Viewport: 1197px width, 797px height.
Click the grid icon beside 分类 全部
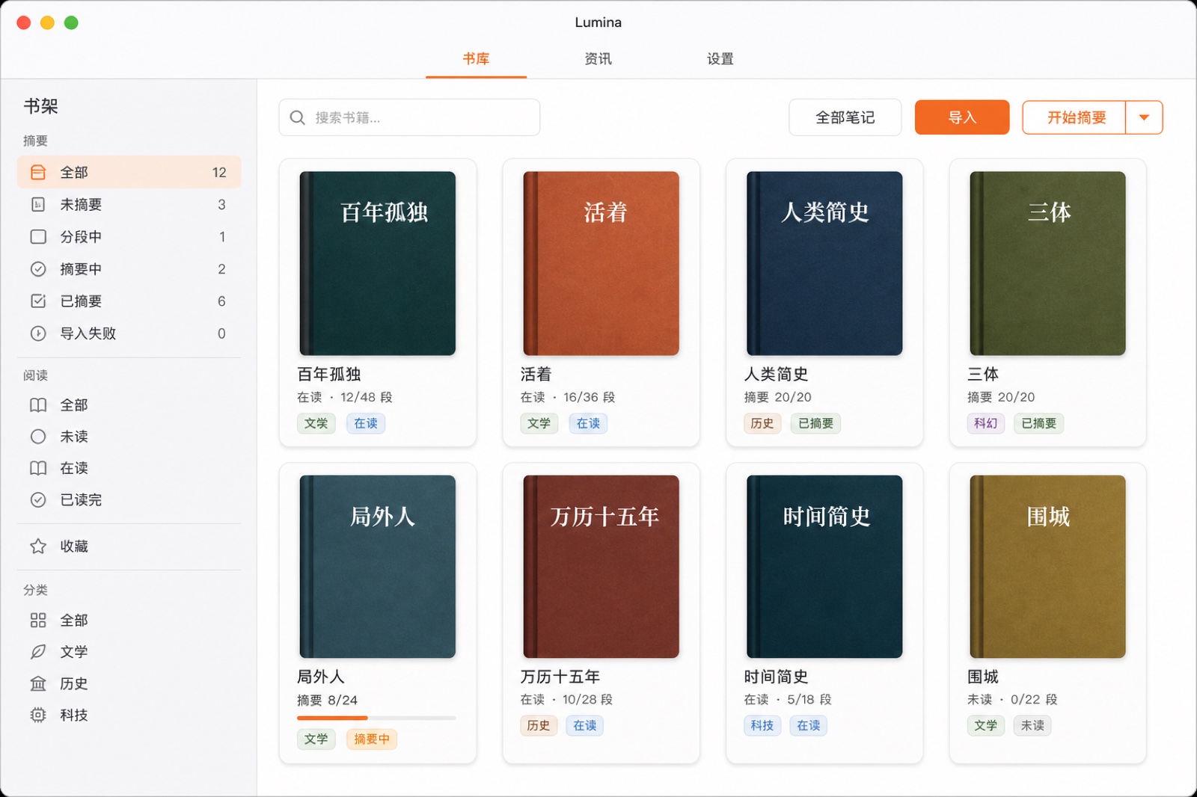(x=38, y=621)
